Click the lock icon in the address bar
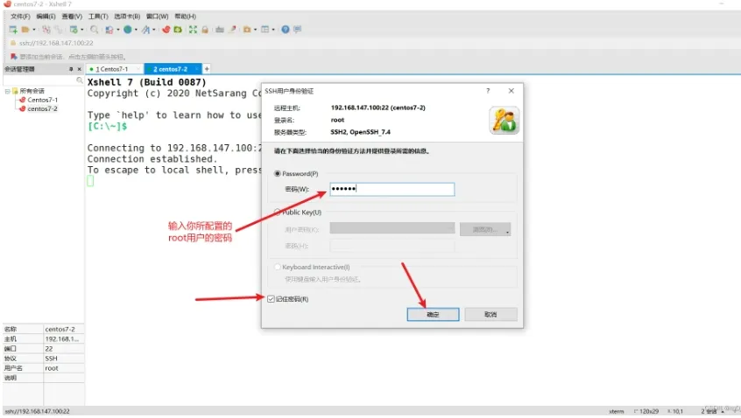 (x=13, y=43)
